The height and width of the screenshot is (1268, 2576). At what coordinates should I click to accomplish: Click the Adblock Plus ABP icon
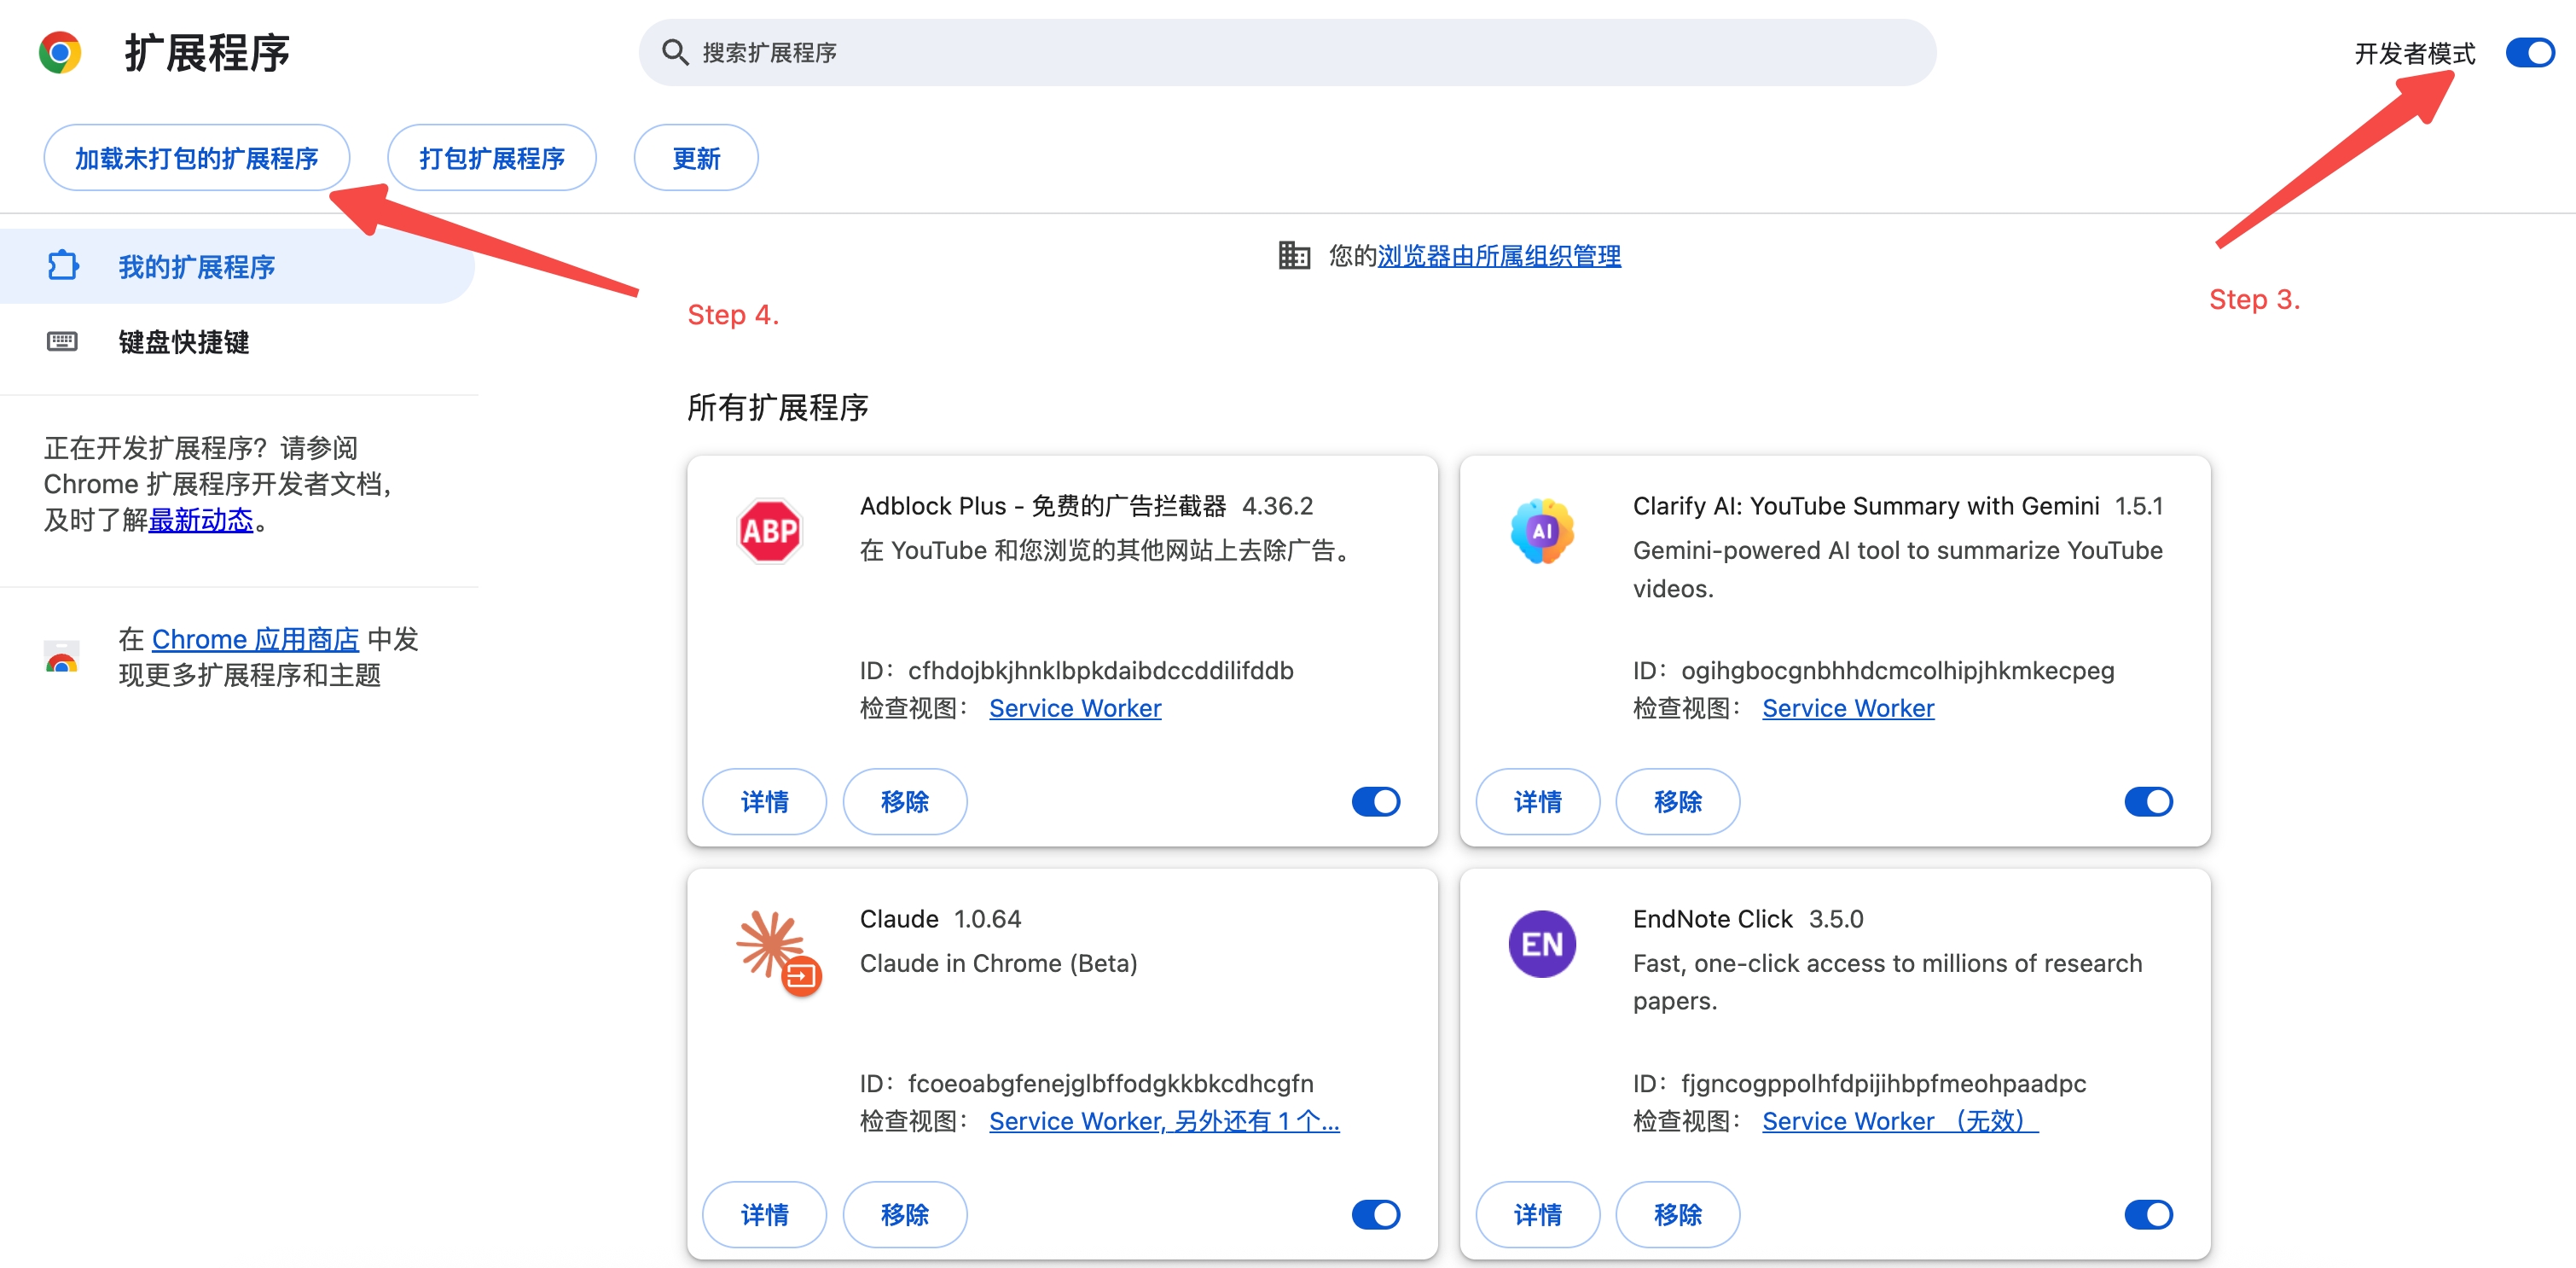point(771,531)
